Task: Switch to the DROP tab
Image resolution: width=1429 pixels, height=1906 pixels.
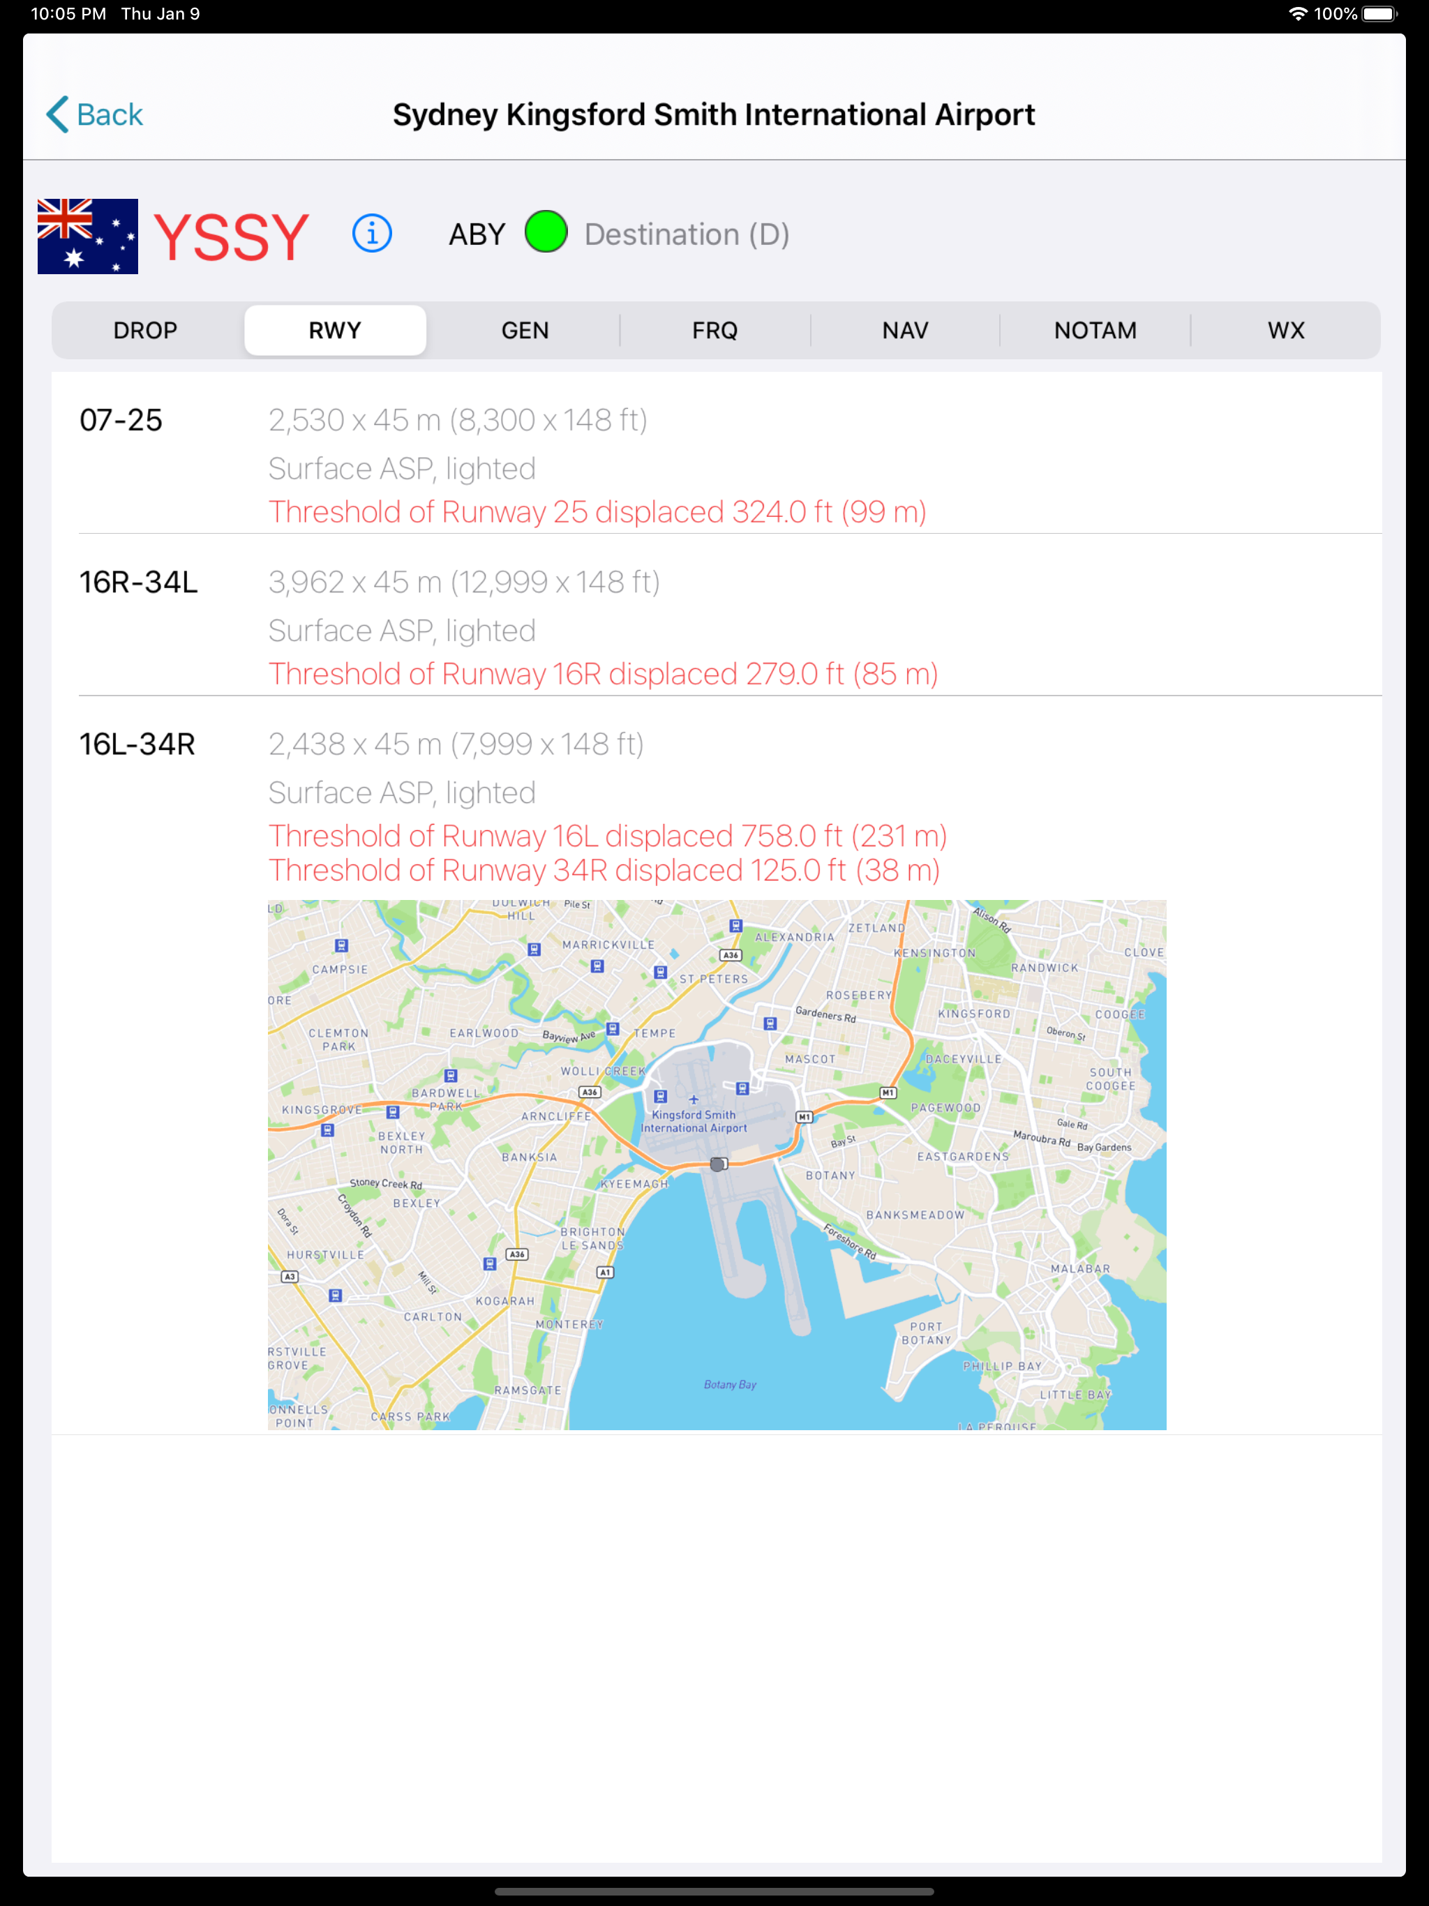Action: (x=146, y=331)
